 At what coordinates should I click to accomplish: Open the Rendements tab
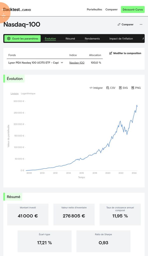(92, 39)
